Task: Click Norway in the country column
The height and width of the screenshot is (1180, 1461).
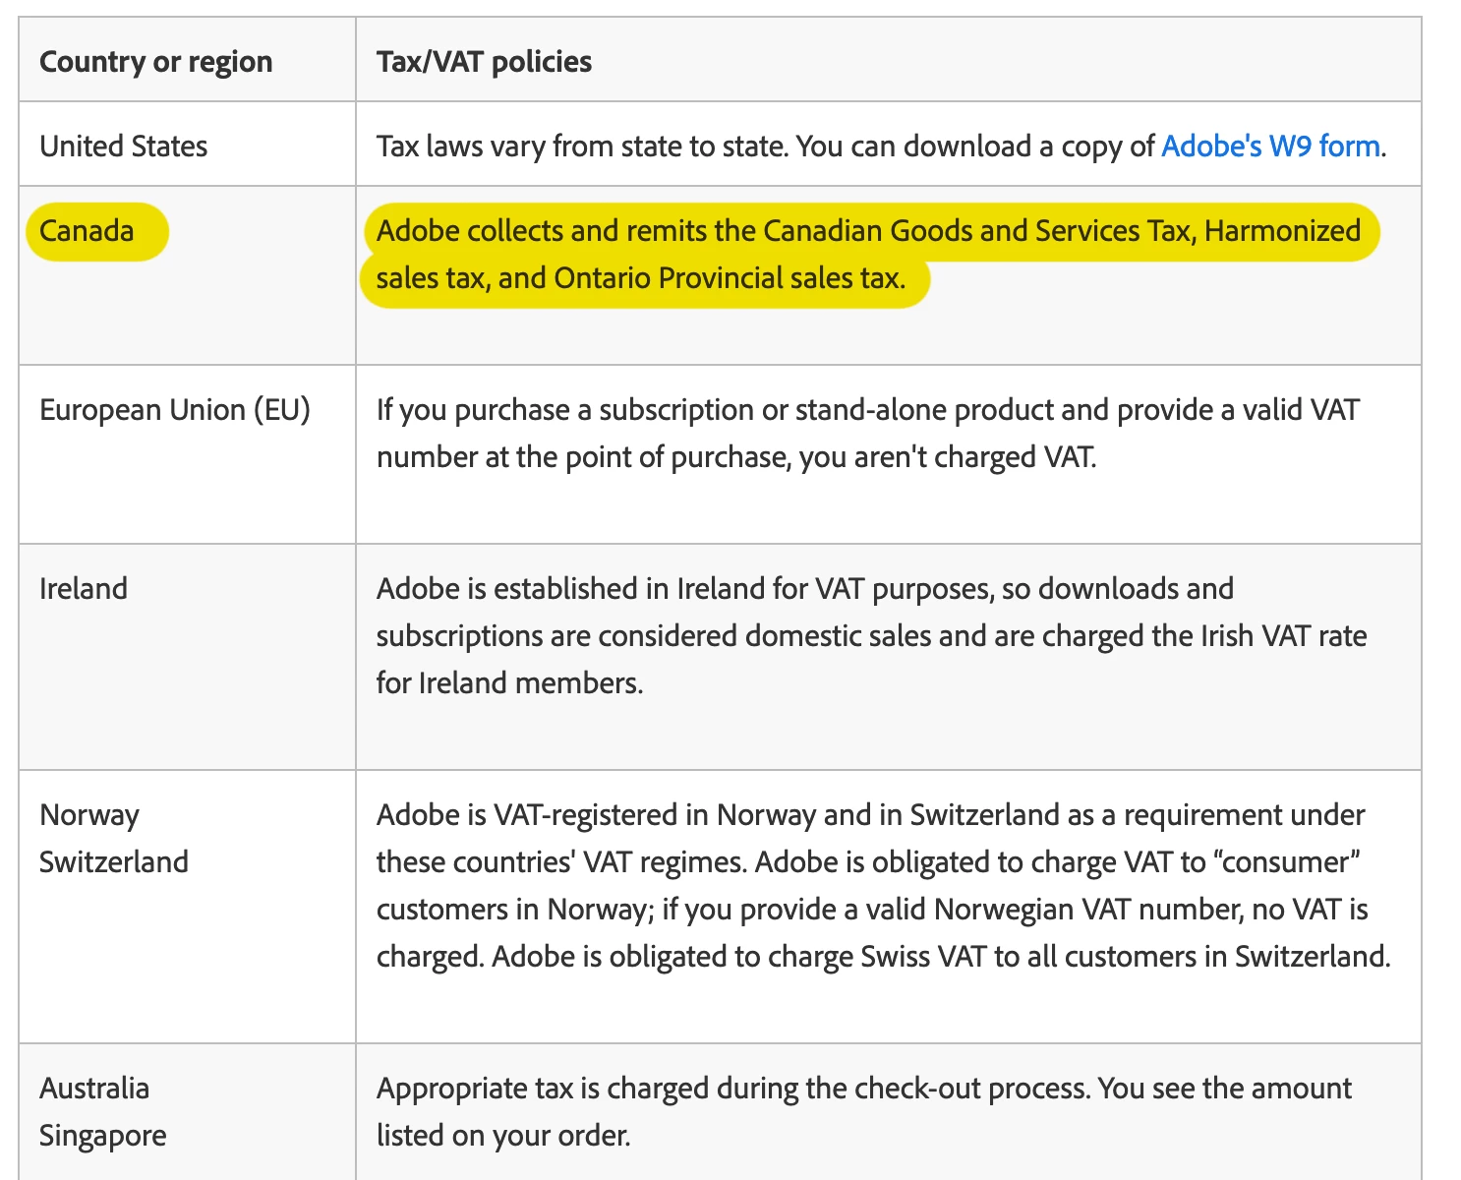Action: click(89, 815)
